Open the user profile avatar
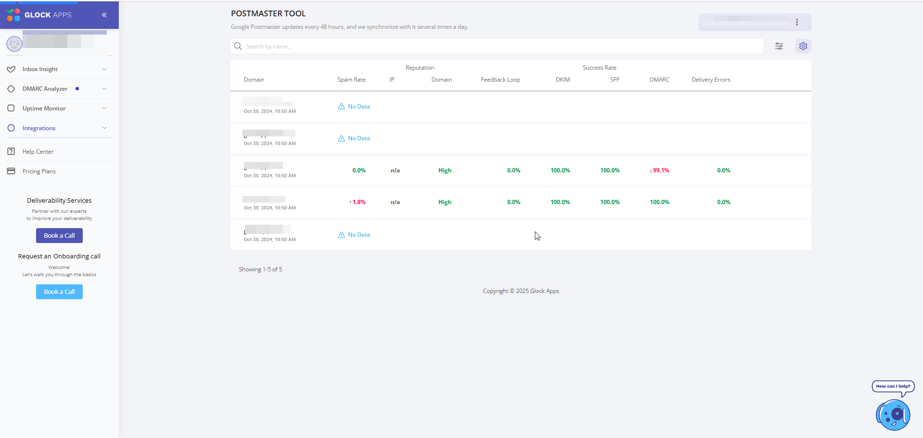This screenshot has height=438, width=923. pos(14,44)
